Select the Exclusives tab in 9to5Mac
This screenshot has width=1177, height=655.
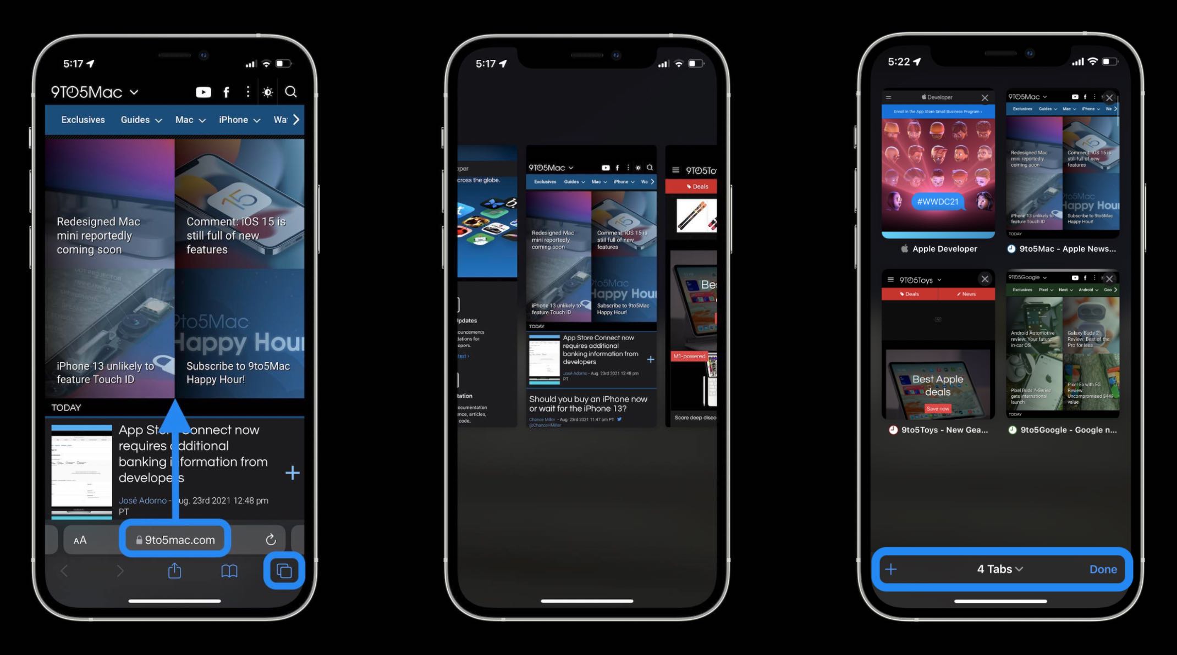click(83, 119)
